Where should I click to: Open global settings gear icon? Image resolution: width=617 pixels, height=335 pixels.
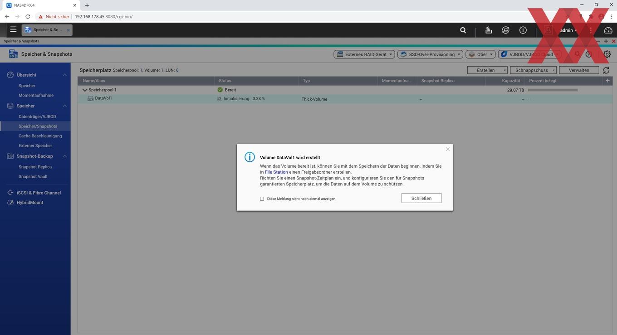[x=607, y=54]
